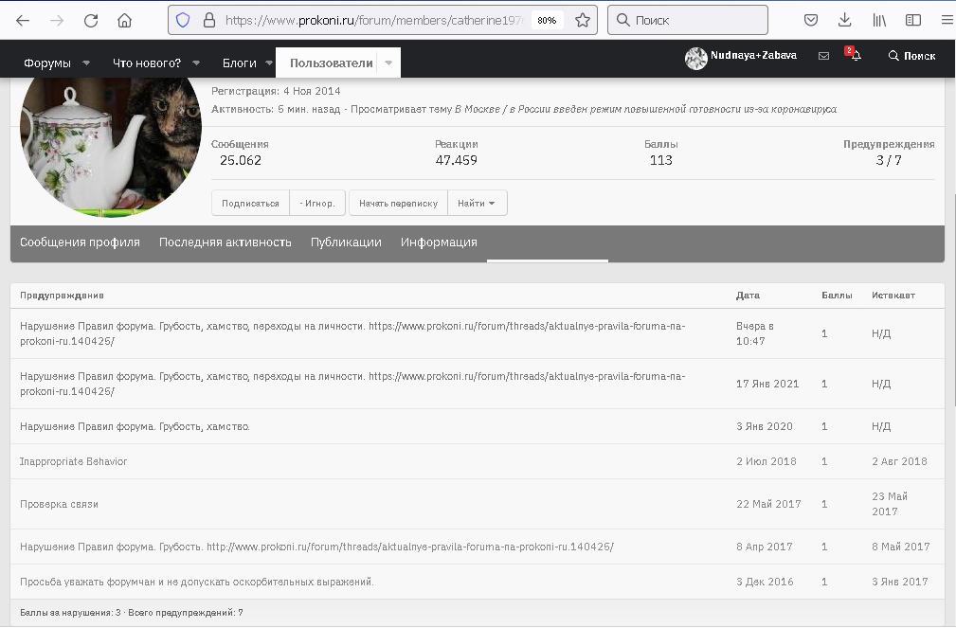The width and height of the screenshot is (956, 628).
Task: Click the browser back arrow
Action: coord(23,20)
